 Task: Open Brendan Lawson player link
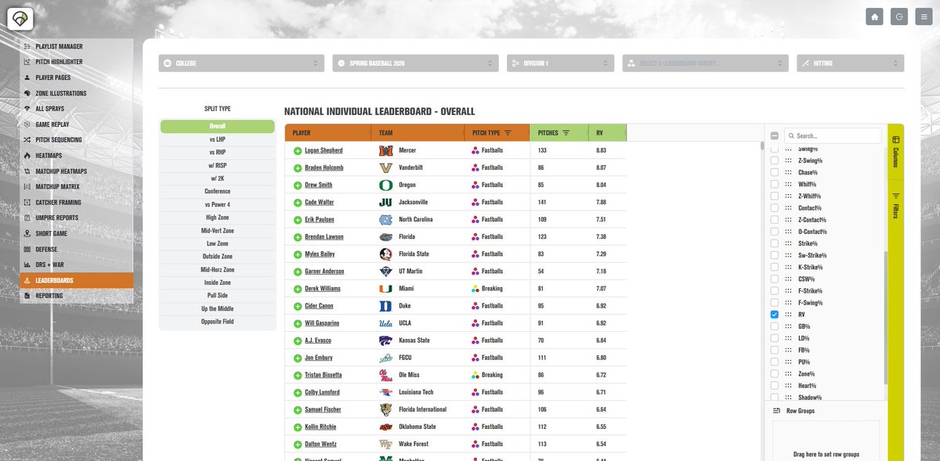click(x=324, y=237)
